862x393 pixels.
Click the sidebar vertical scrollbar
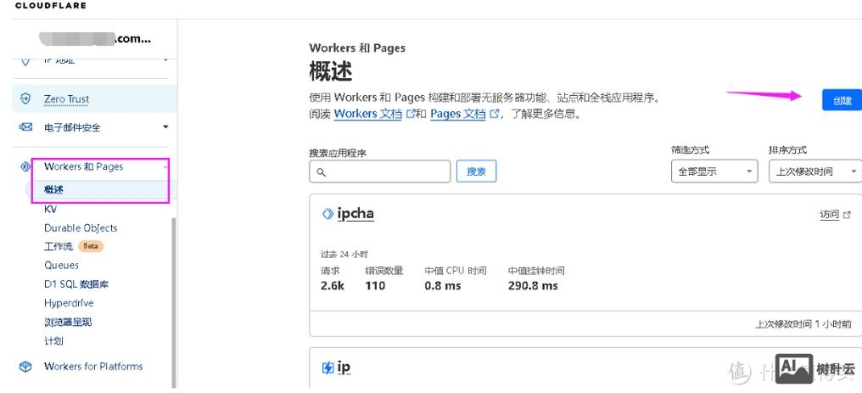[x=174, y=302]
